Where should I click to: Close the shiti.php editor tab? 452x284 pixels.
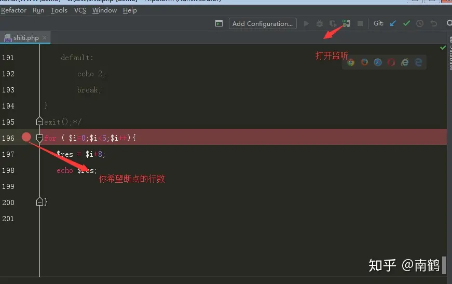click(45, 38)
